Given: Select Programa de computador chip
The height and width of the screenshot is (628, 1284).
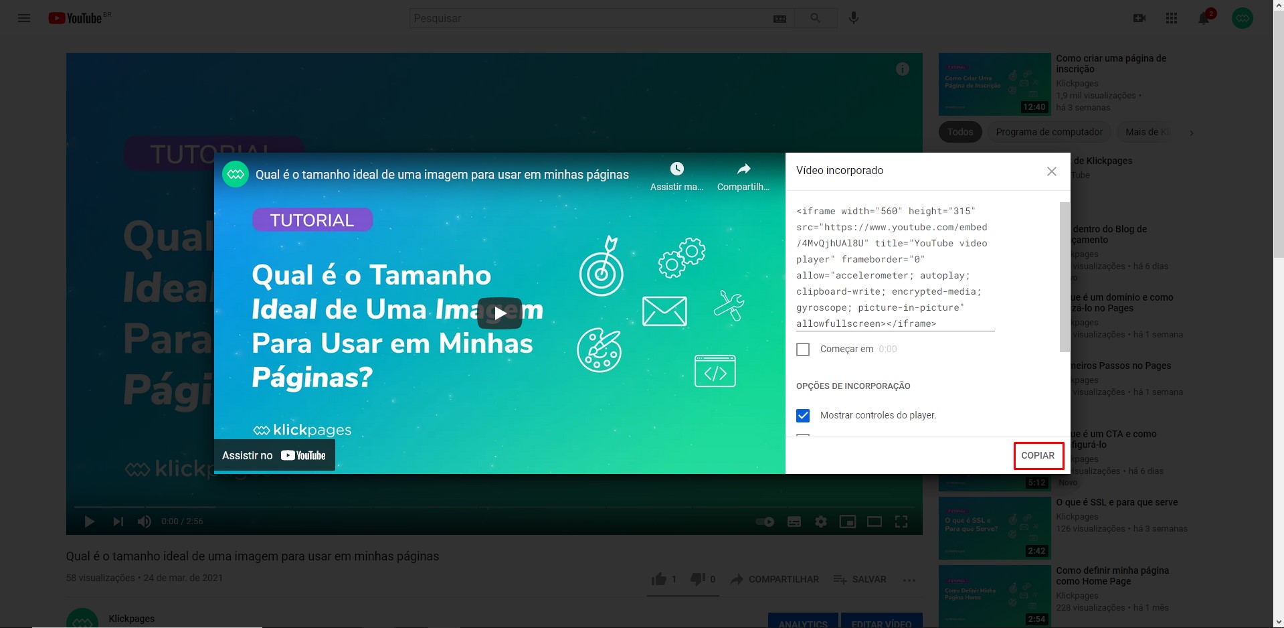Looking at the screenshot, I should point(1049,132).
